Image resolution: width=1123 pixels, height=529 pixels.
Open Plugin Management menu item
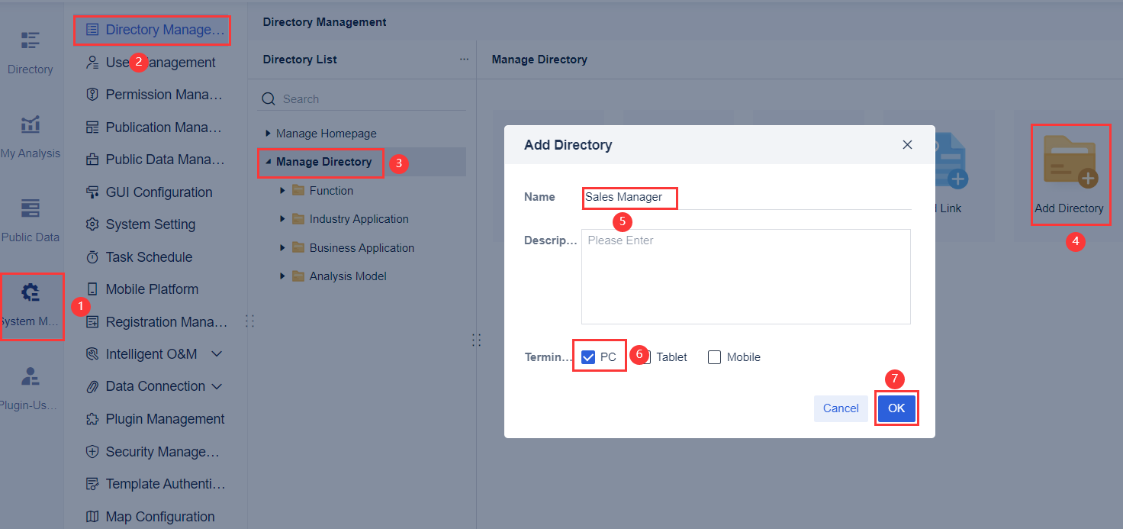(156, 419)
